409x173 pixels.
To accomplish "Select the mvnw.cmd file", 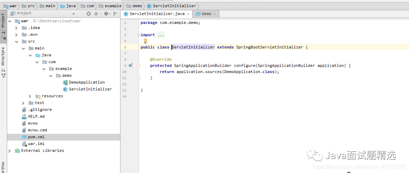I will [x=37, y=130].
